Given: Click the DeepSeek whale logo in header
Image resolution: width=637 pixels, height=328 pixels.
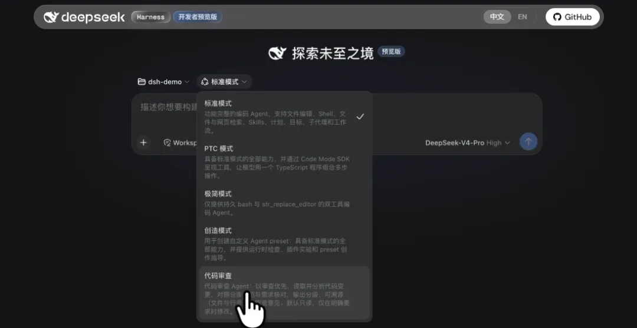Looking at the screenshot, I should 51,17.
